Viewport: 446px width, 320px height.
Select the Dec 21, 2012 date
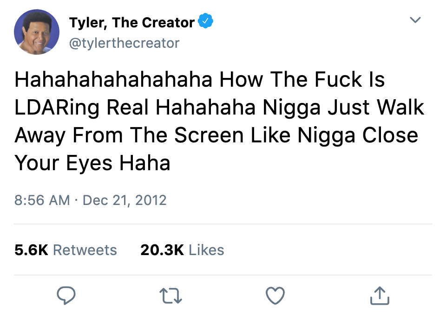click(125, 200)
